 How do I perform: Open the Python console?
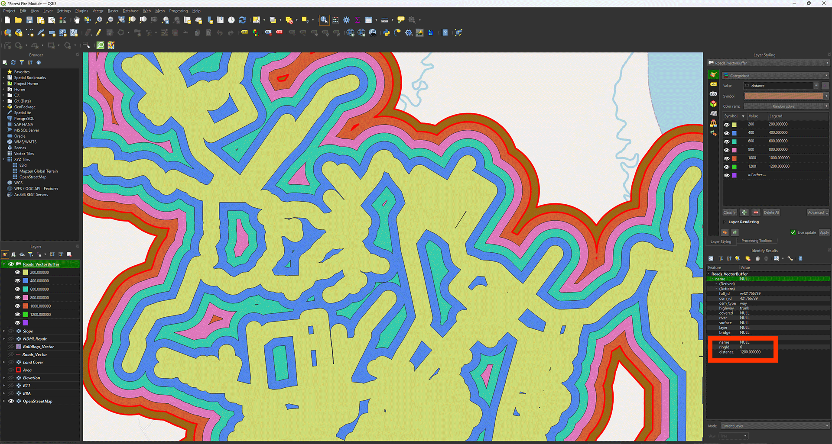(x=386, y=33)
